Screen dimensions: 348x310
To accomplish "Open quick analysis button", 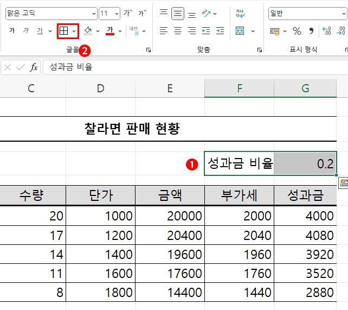I will pyautogui.click(x=344, y=182).
